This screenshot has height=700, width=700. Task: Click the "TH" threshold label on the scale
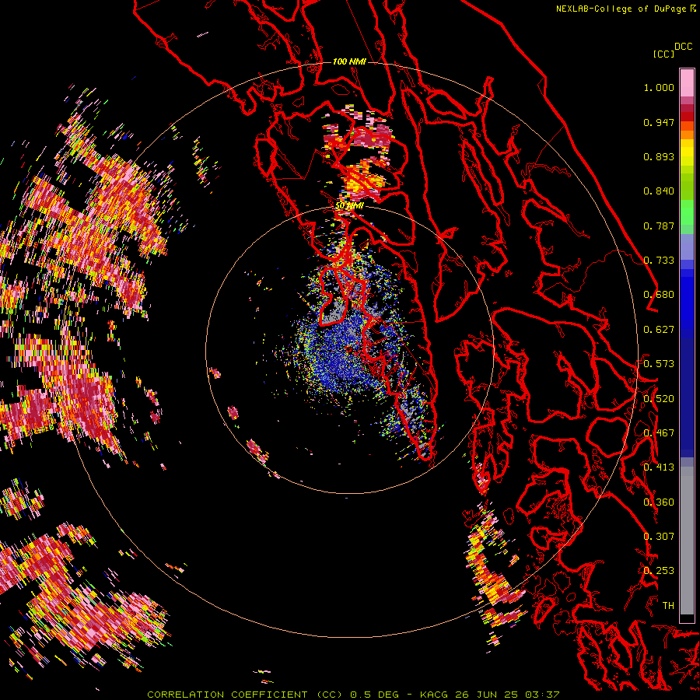(x=668, y=606)
